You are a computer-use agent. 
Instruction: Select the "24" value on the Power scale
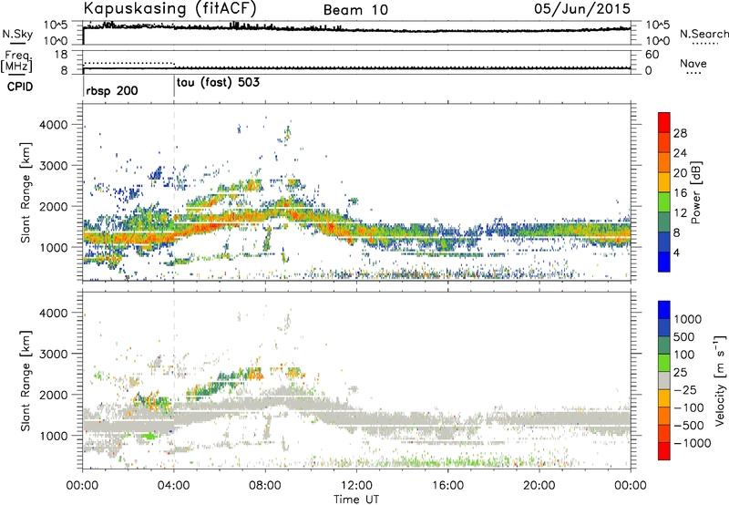(x=680, y=153)
